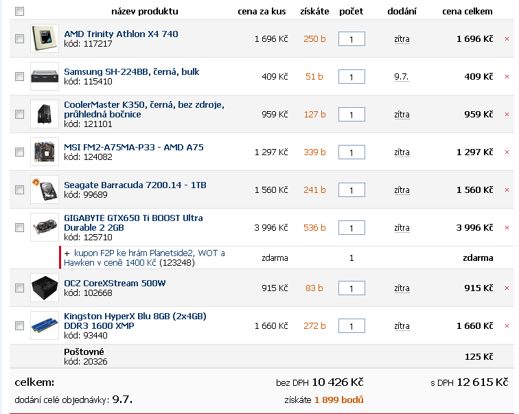The width and height of the screenshot is (519, 414).
Task: Tick the select-all checkbox in header
Action: [19, 11]
